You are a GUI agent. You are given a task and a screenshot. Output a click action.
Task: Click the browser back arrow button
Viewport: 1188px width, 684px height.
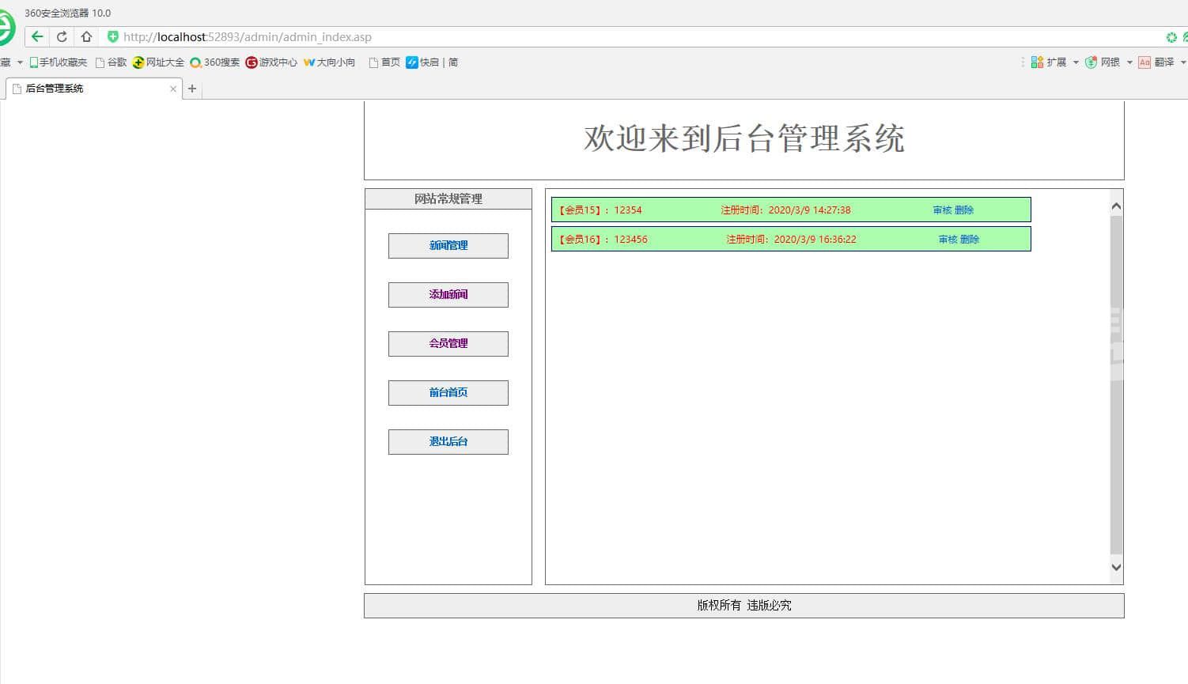[x=37, y=36]
